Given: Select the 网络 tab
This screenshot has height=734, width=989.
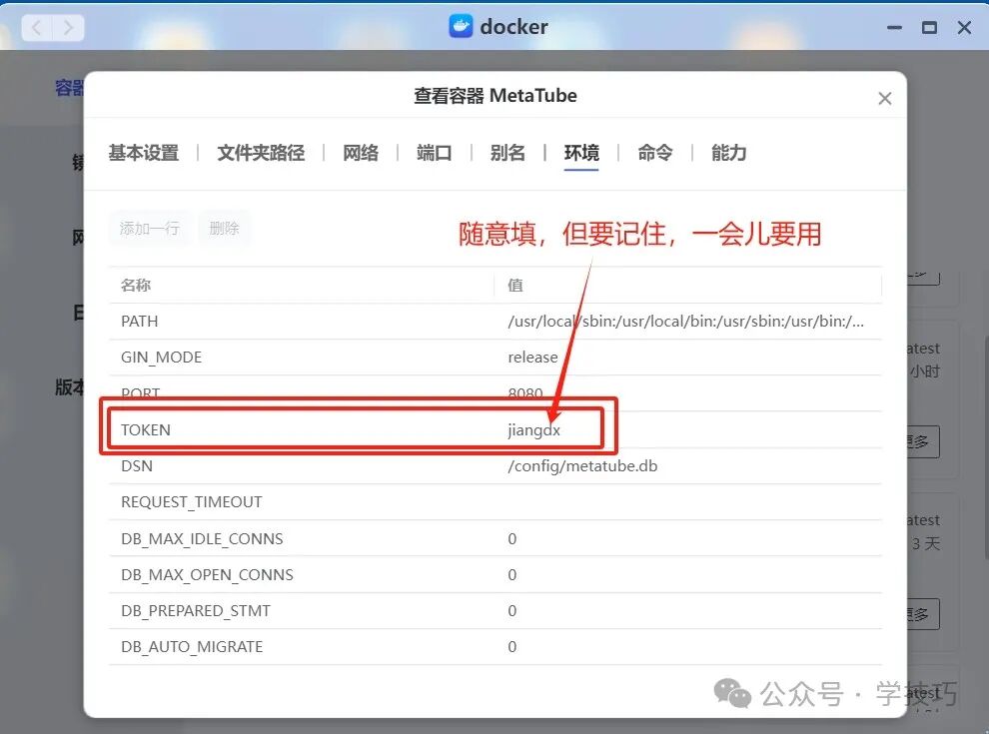Looking at the screenshot, I should [x=360, y=153].
